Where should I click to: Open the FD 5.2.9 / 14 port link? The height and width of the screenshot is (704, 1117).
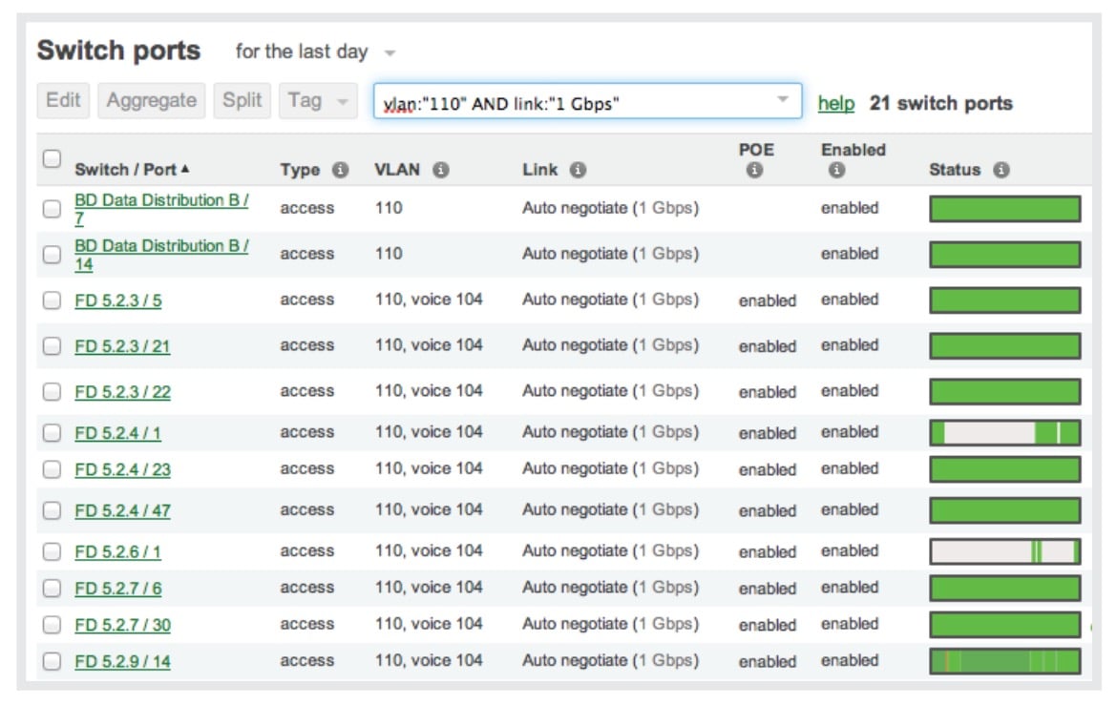tap(122, 661)
